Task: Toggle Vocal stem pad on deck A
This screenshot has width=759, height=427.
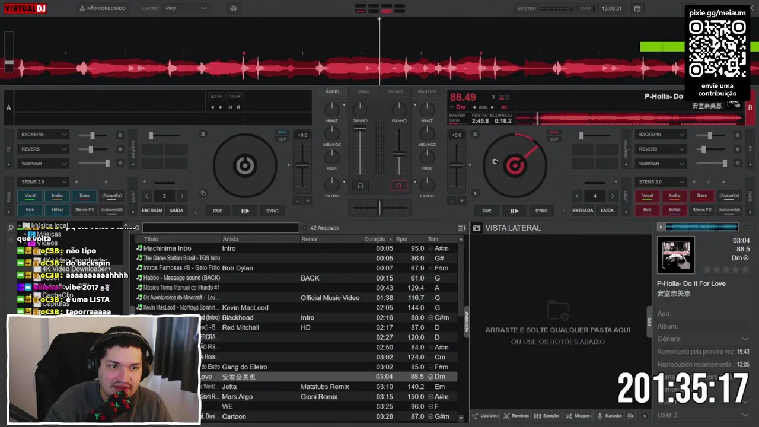Action: click(x=30, y=195)
